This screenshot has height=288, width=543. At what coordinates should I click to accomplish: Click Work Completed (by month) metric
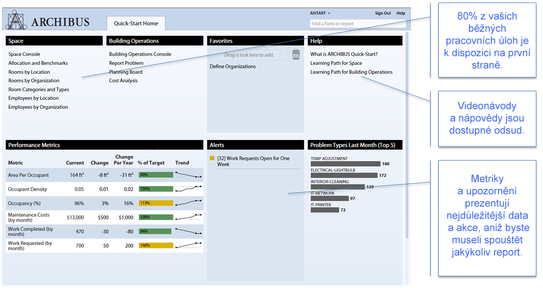click(x=31, y=231)
